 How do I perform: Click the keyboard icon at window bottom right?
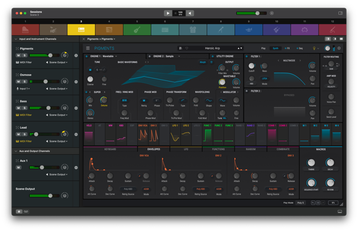click(x=340, y=211)
